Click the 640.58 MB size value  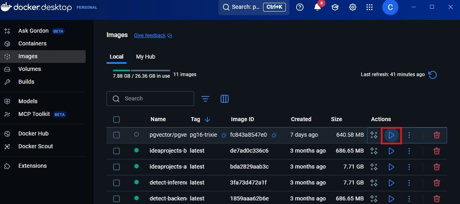[x=350, y=135]
